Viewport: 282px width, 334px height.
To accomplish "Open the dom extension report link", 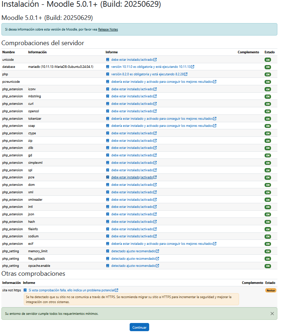I will click(x=132, y=185).
